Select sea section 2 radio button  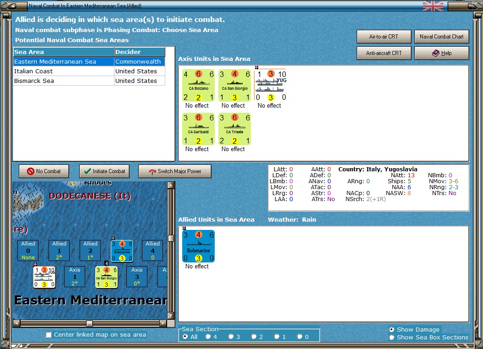pyautogui.click(x=254, y=336)
